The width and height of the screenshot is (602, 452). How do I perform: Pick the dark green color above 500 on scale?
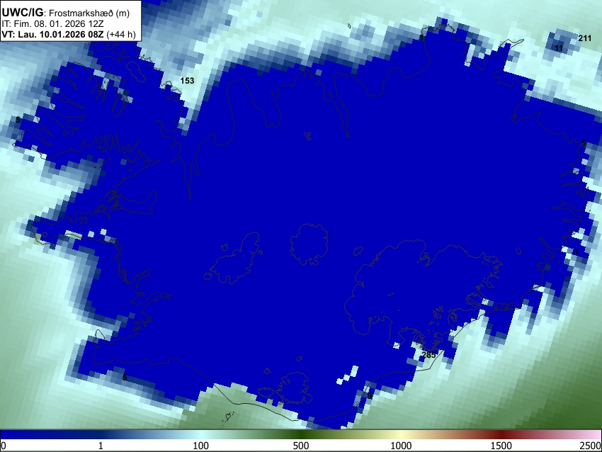300,435
